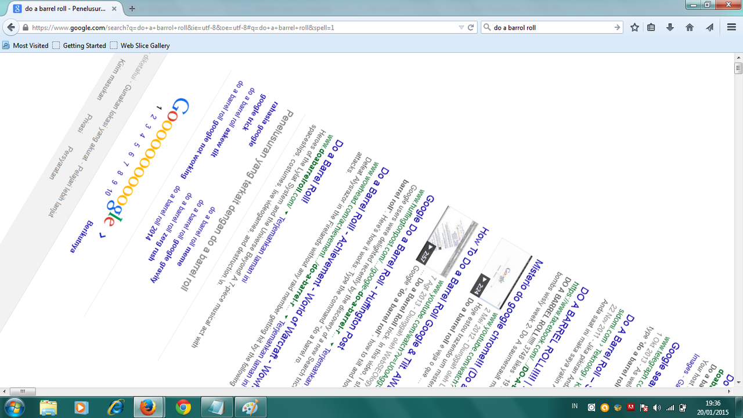Click the Adobe tray icon
This screenshot has width=743, height=418.
(631, 408)
